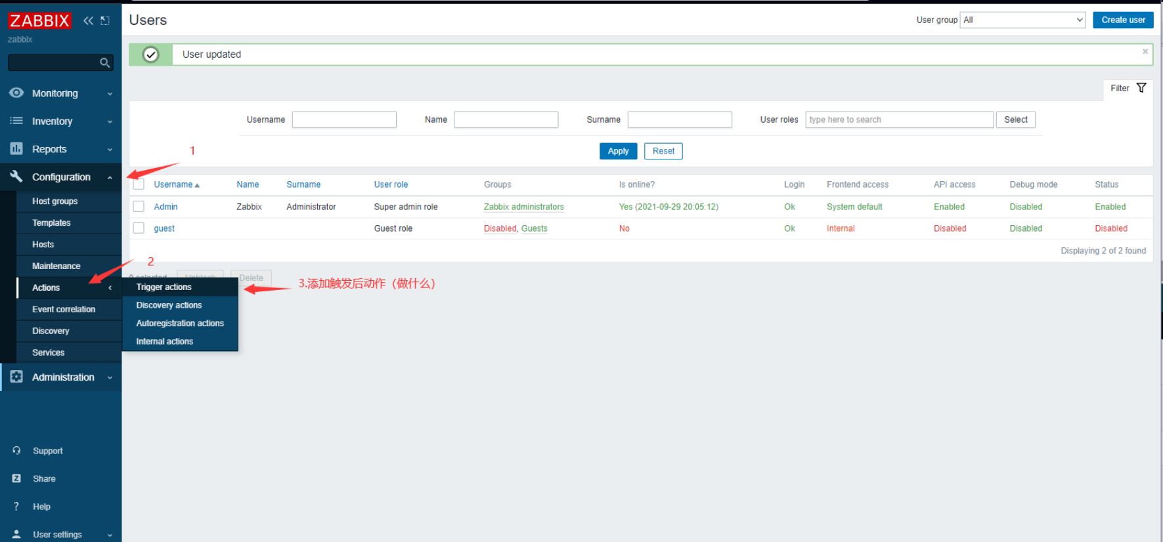
Task: Toggle kiosk mode sidebar icon
Action: pos(105,20)
